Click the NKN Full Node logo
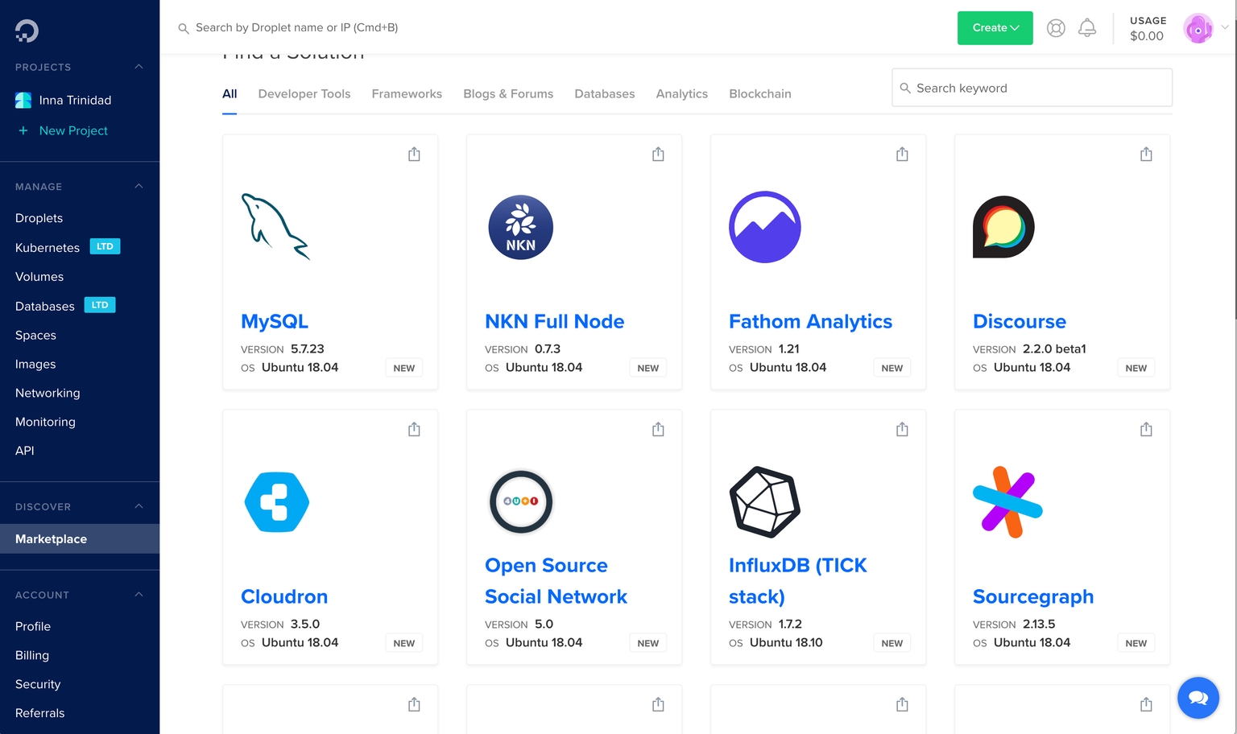The width and height of the screenshot is (1237, 734). (x=520, y=227)
